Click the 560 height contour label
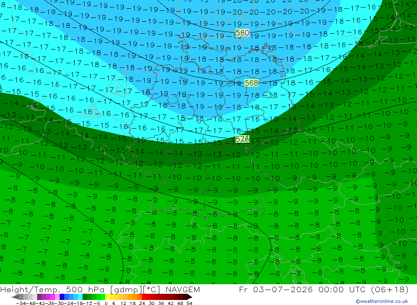The height and width of the screenshot is (305, 417). [242, 32]
